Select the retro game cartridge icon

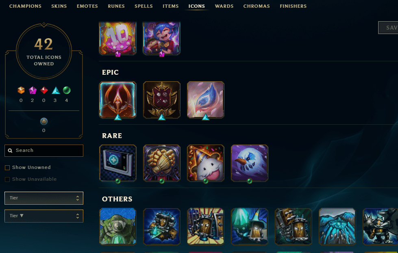pyautogui.click(x=118, y=163)
